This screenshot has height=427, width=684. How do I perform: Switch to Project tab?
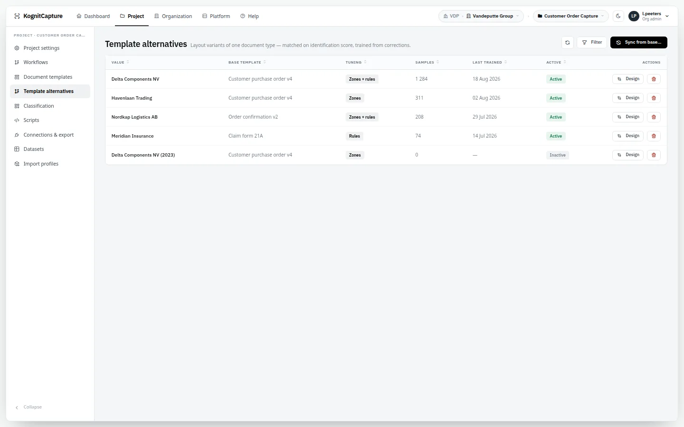(132, 16)
